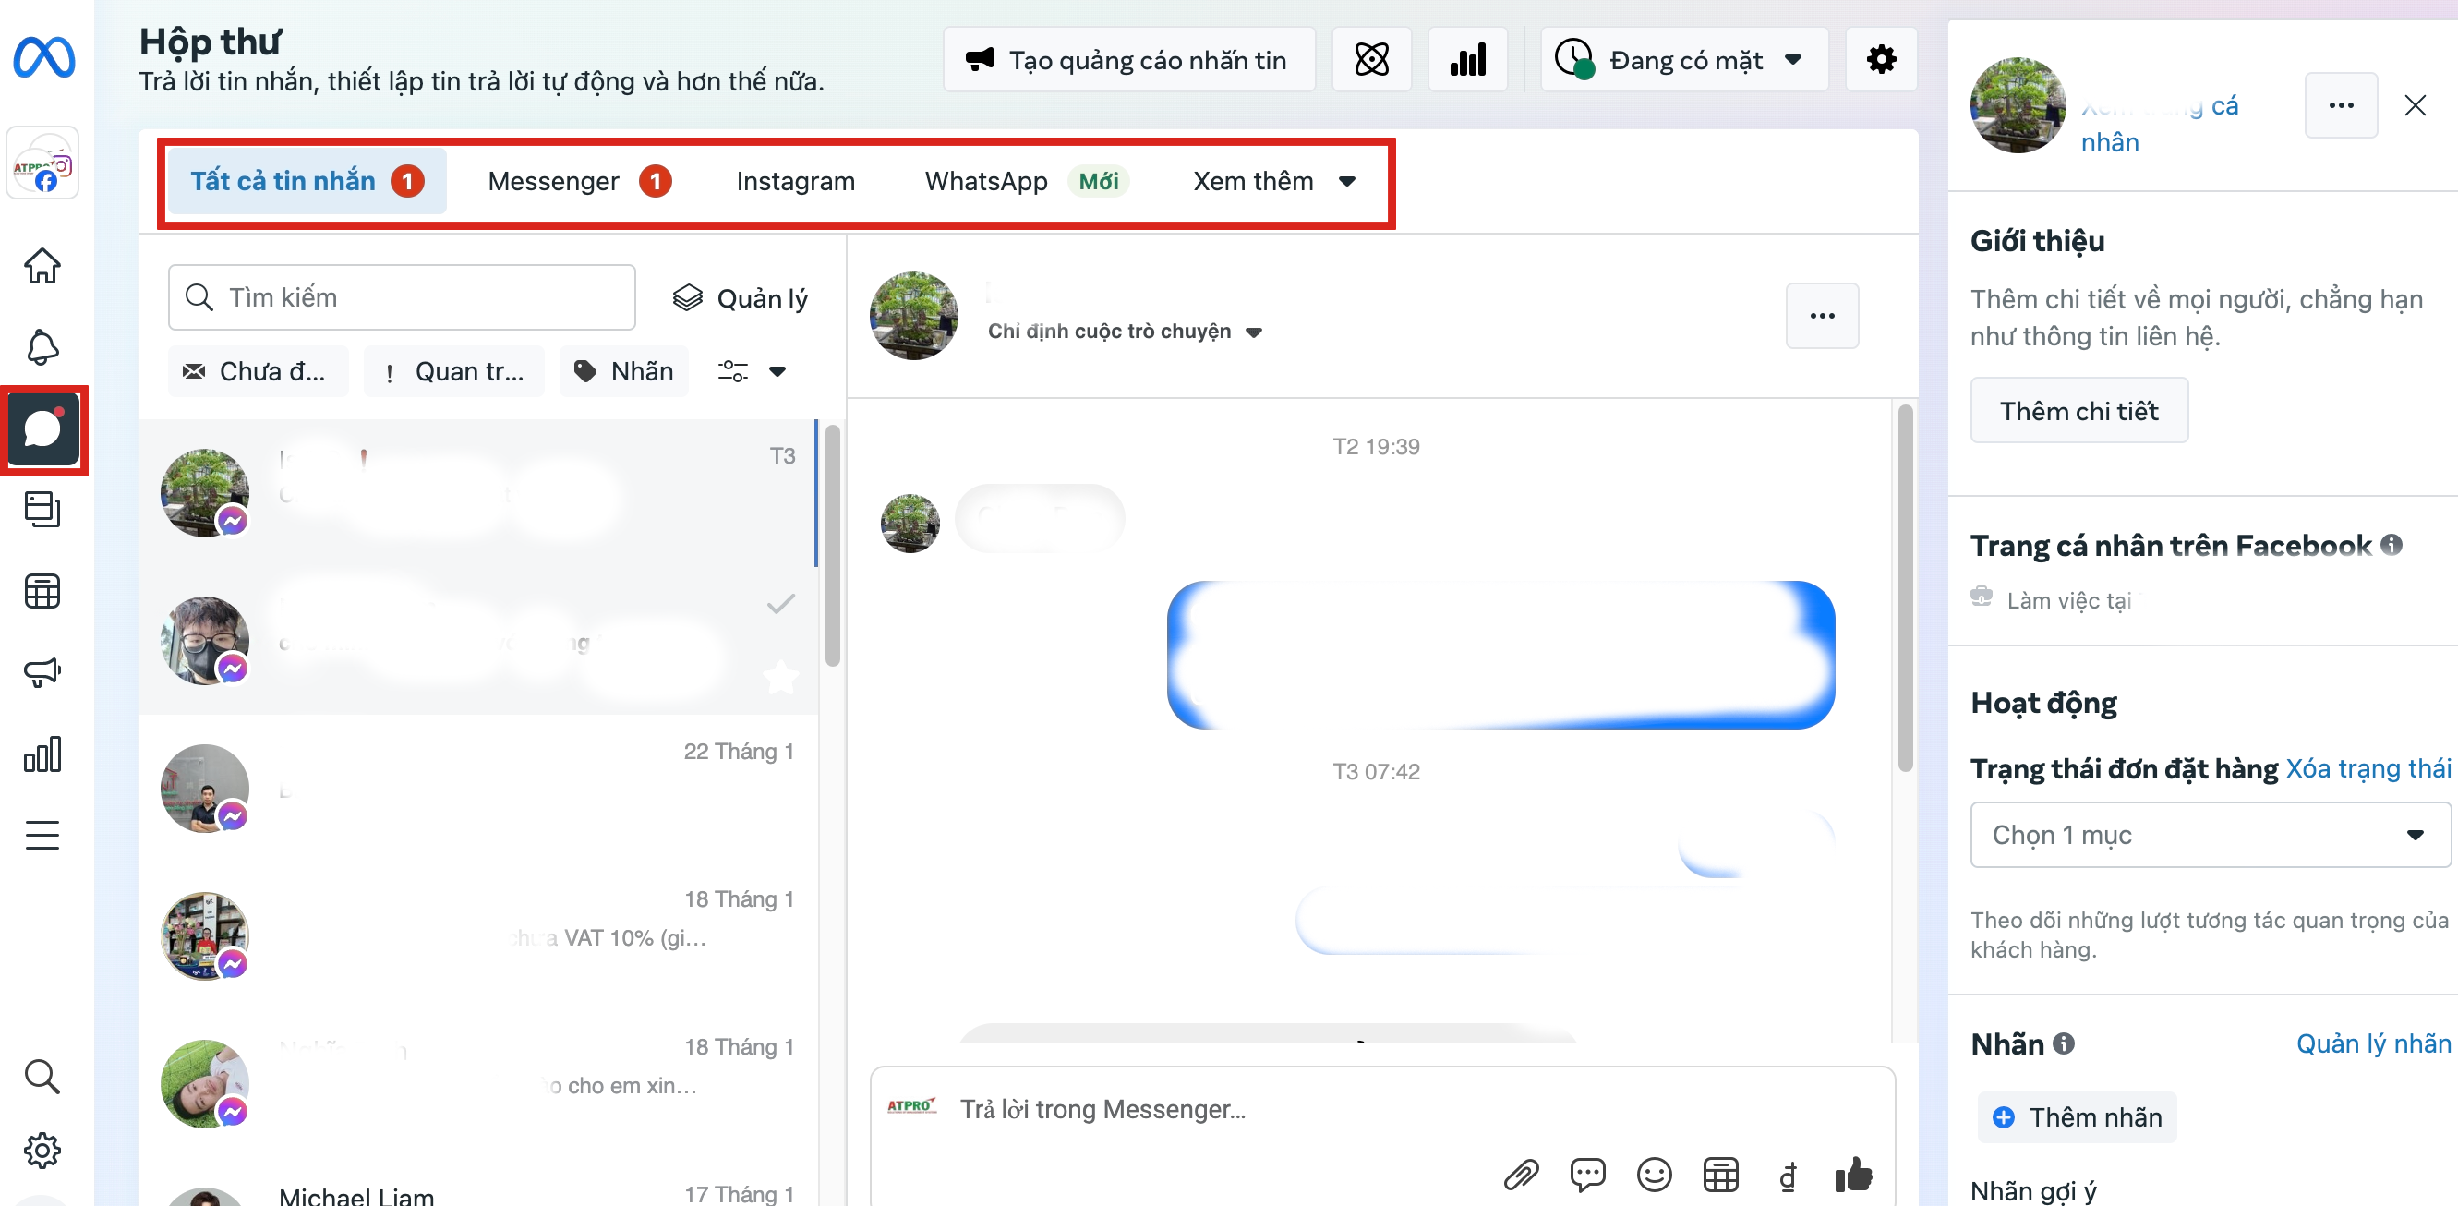The image size is (2458, 1206).
Task: Click the chat thread scrollbar
Action: [1905, 587]
